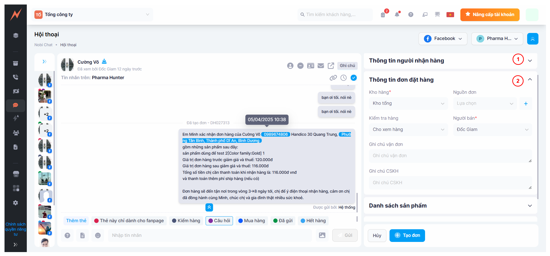This screenshot has width=550, height=256.
Task: Click the Vietnam flag language icon
Action: 450,15
